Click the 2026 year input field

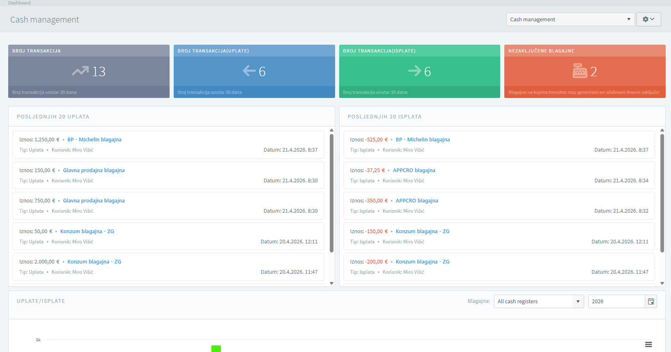click(616, 302)
